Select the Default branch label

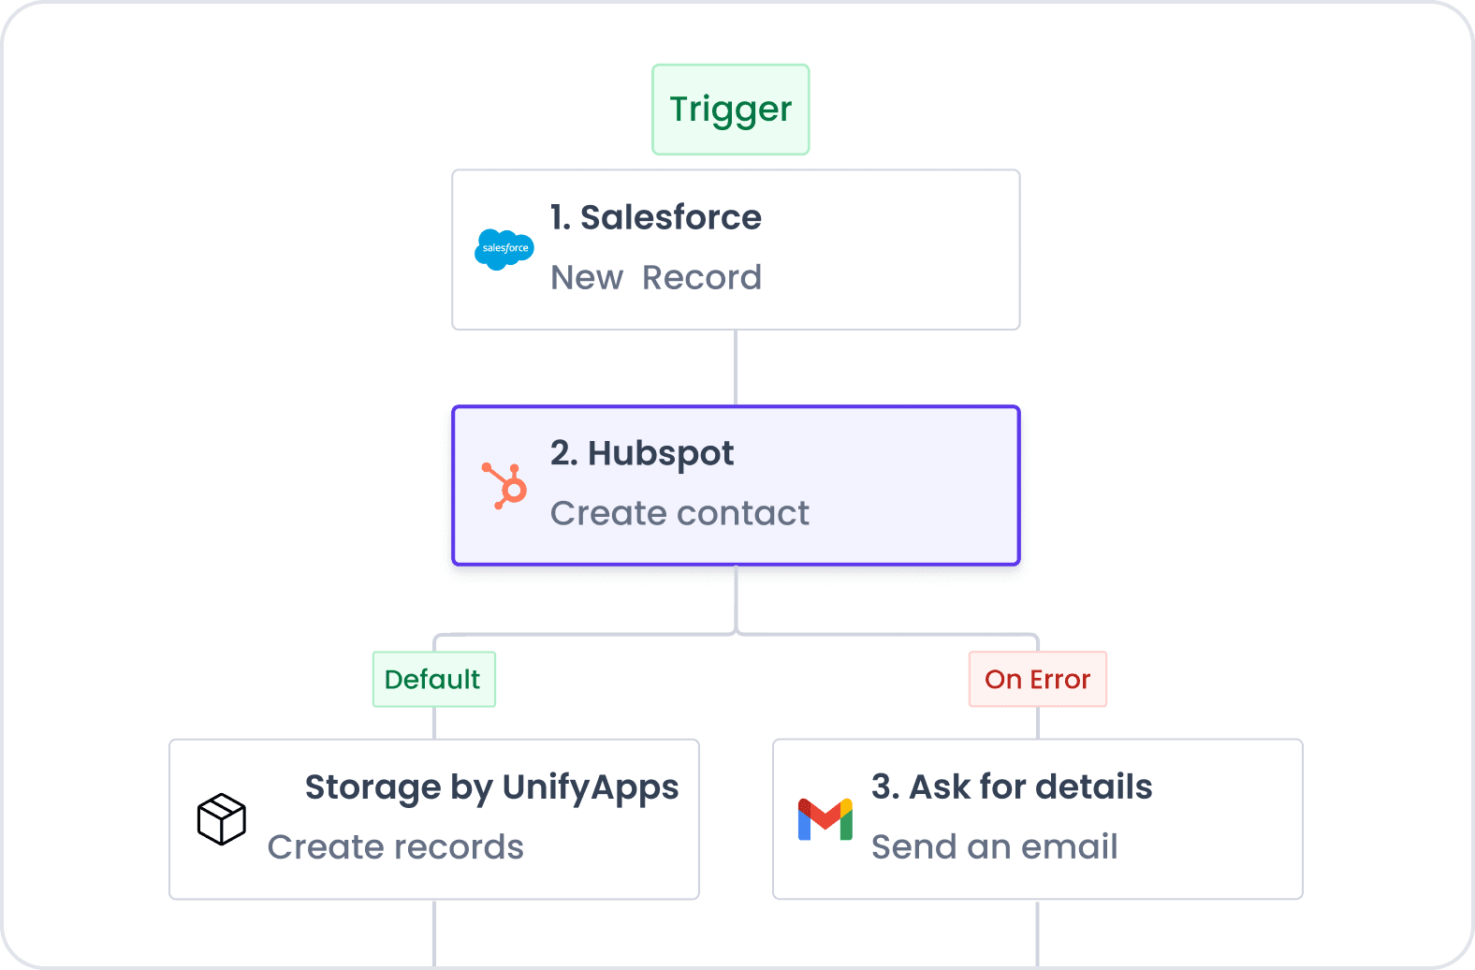pyautogui.click(x=433, y=679)
